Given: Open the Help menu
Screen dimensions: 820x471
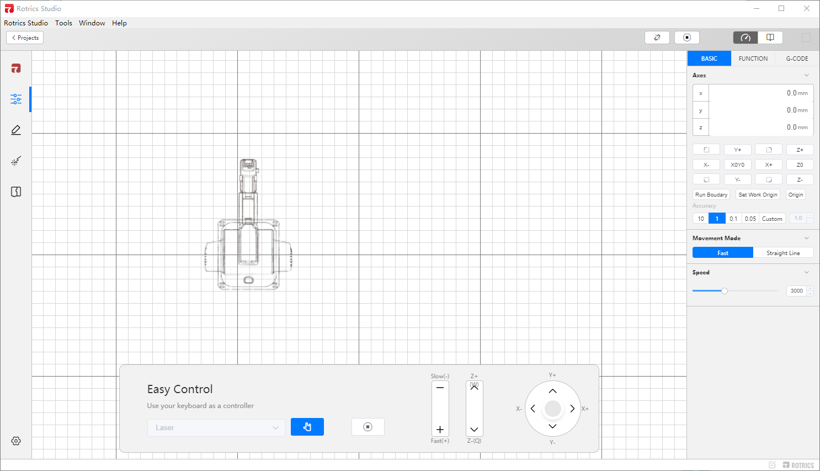Looking at the screenshot, I should (119, 23).
